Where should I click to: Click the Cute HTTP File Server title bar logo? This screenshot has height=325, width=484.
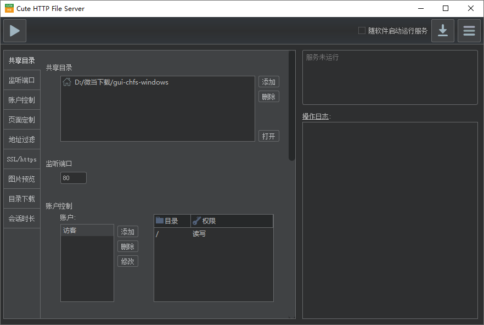[x=9, y=8]
